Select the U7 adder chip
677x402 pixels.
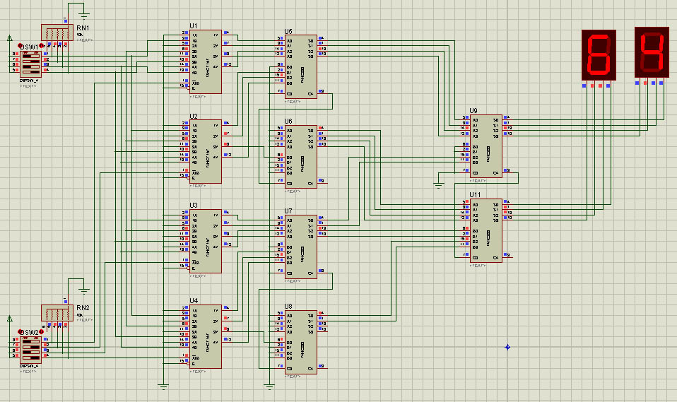click(x=300, y=246)
